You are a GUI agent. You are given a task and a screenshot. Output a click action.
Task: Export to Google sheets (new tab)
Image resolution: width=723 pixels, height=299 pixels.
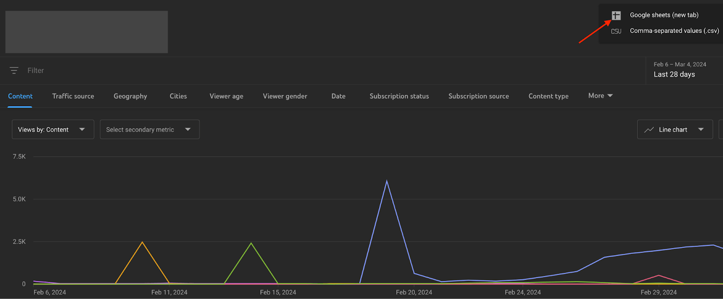(664, 15)
